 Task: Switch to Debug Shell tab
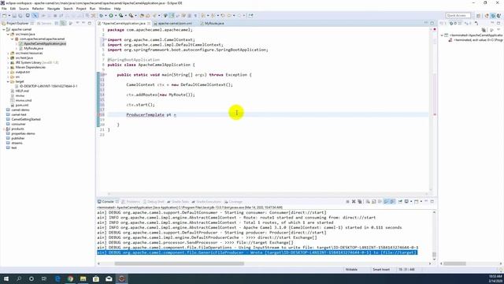[x=154, y=202]
